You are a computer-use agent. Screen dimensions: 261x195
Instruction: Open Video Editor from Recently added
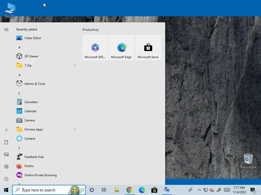[46, 38]
